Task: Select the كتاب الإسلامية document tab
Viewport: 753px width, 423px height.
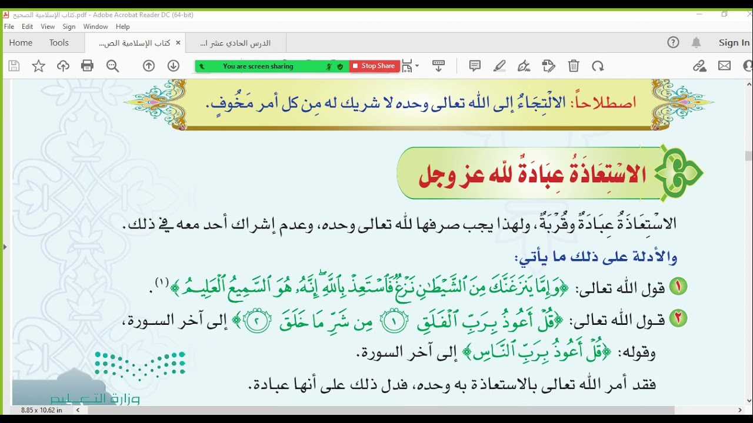Action: coord(135,43)
